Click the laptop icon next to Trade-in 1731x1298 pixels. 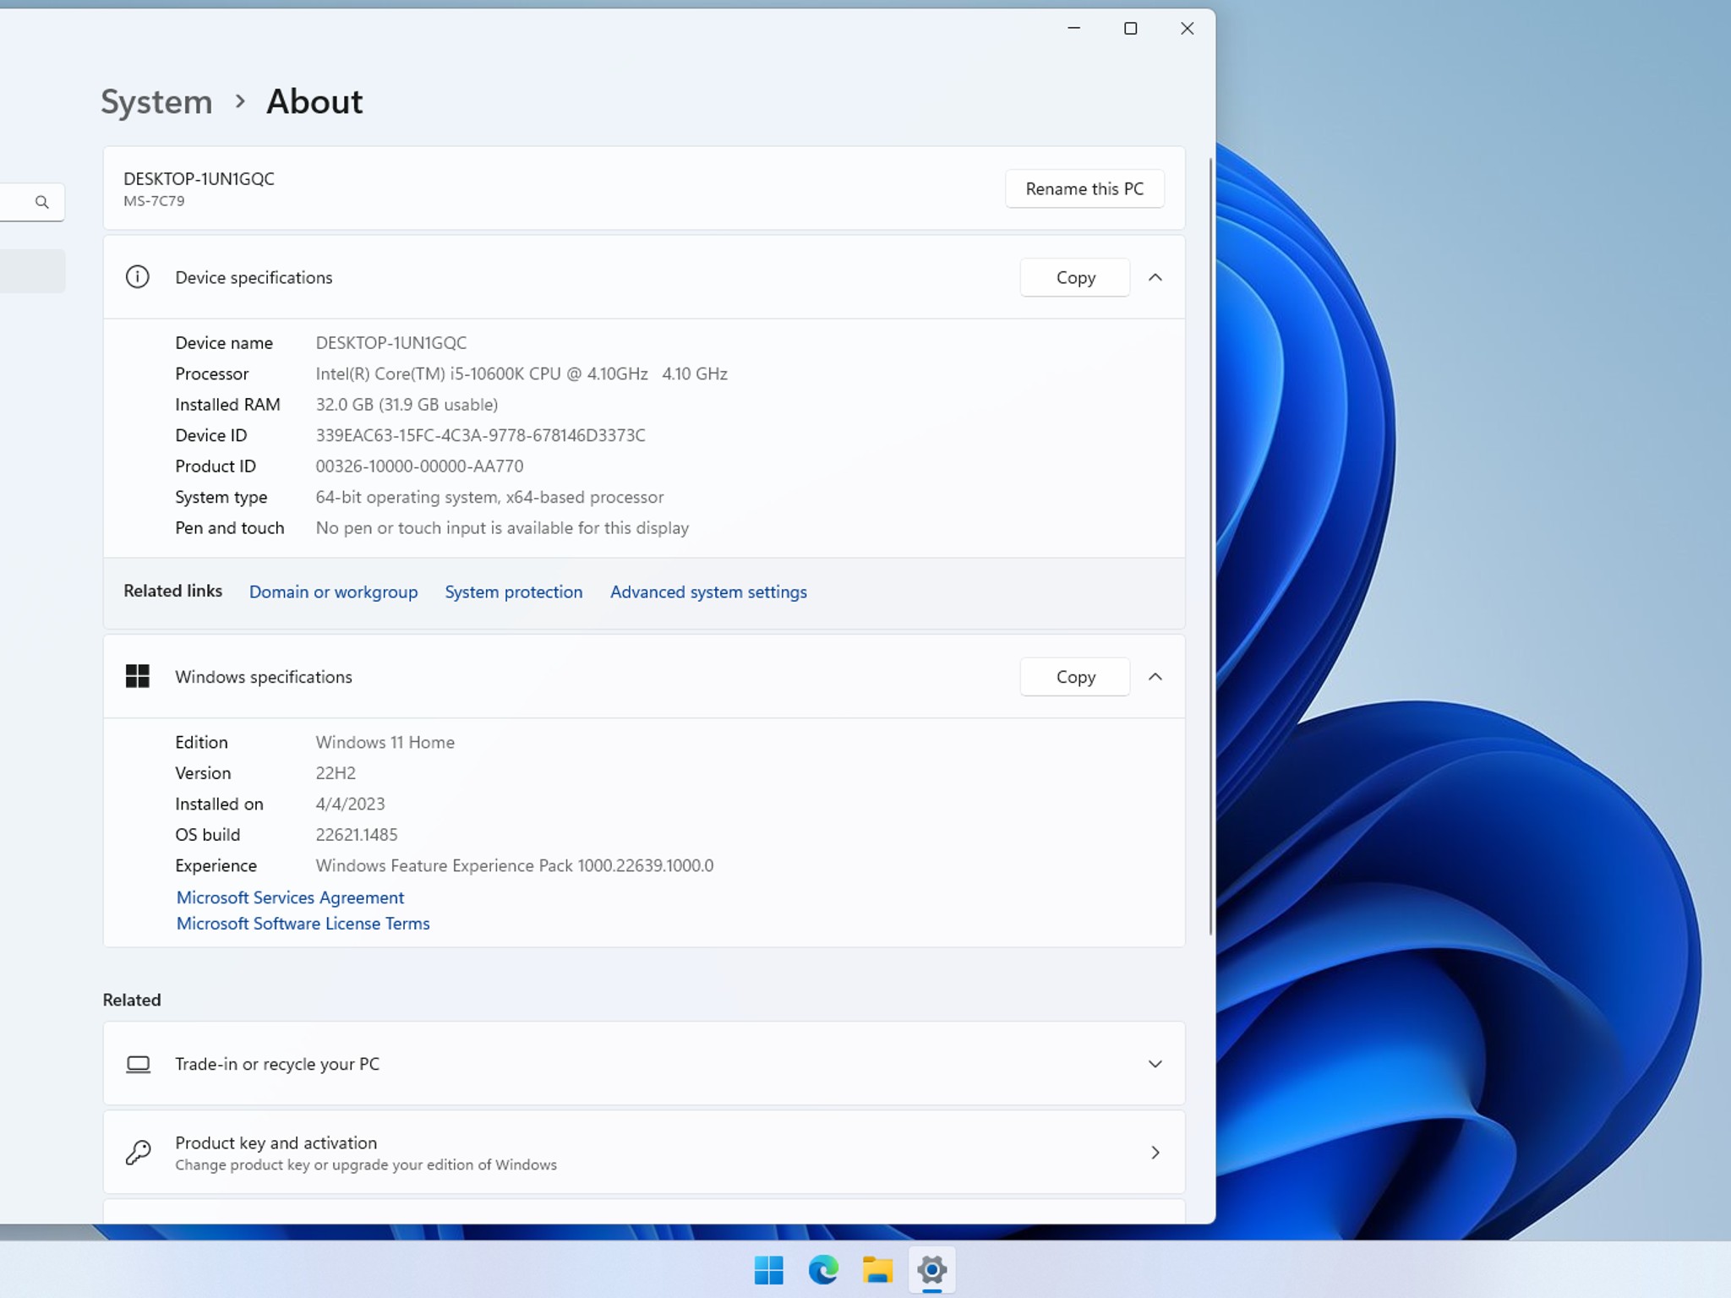tap(138, 1064)
